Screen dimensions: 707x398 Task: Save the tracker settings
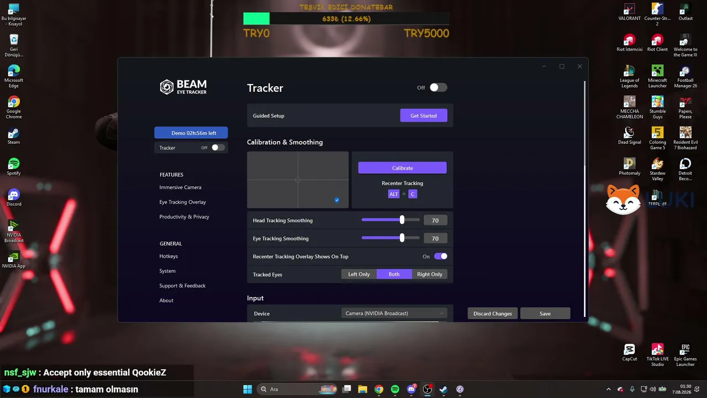tap(545, 313)
